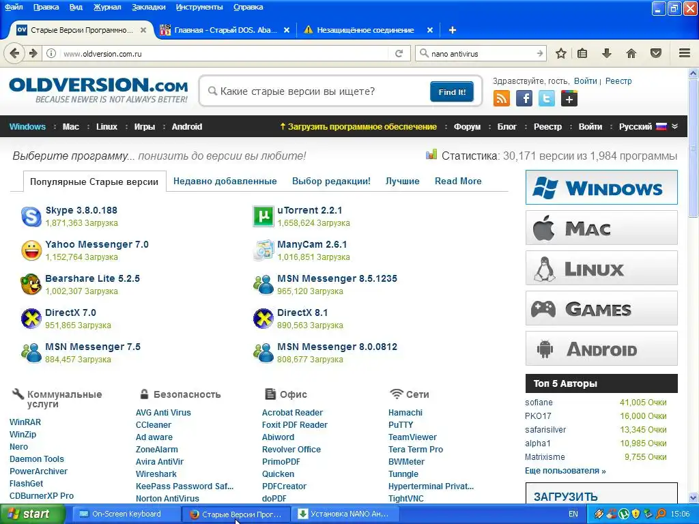Click the Skype 3.8.0.188 icon
The width and height of the screenshot is (699, 524).
31,216
